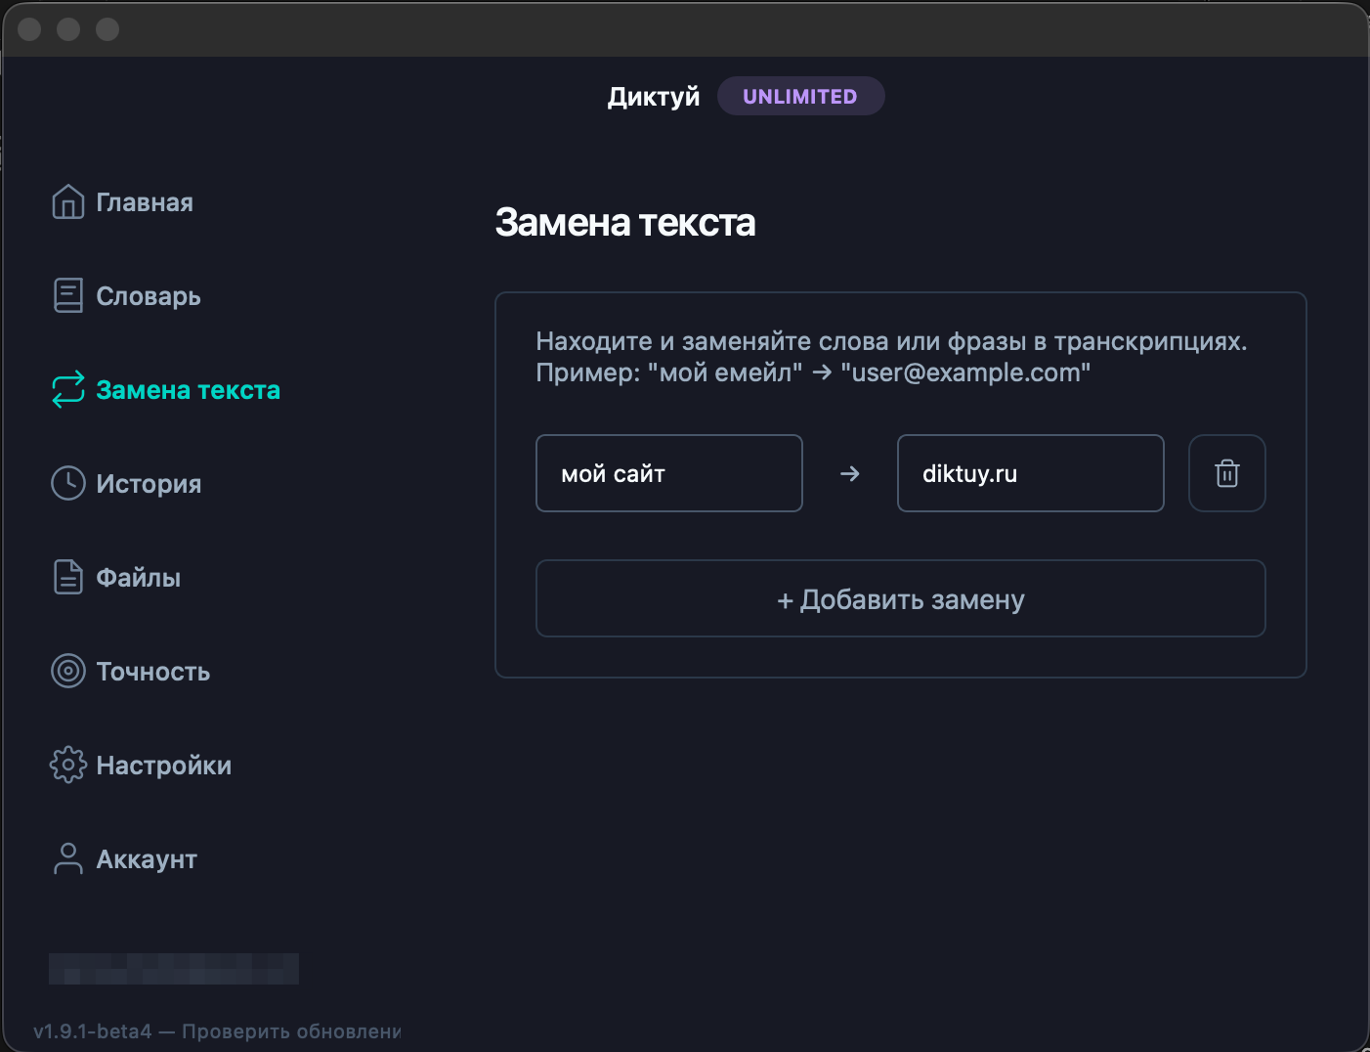Select the Настройки sidebar label
This screenshot has width=1370, height=1052.
click(x=164, y=766)
